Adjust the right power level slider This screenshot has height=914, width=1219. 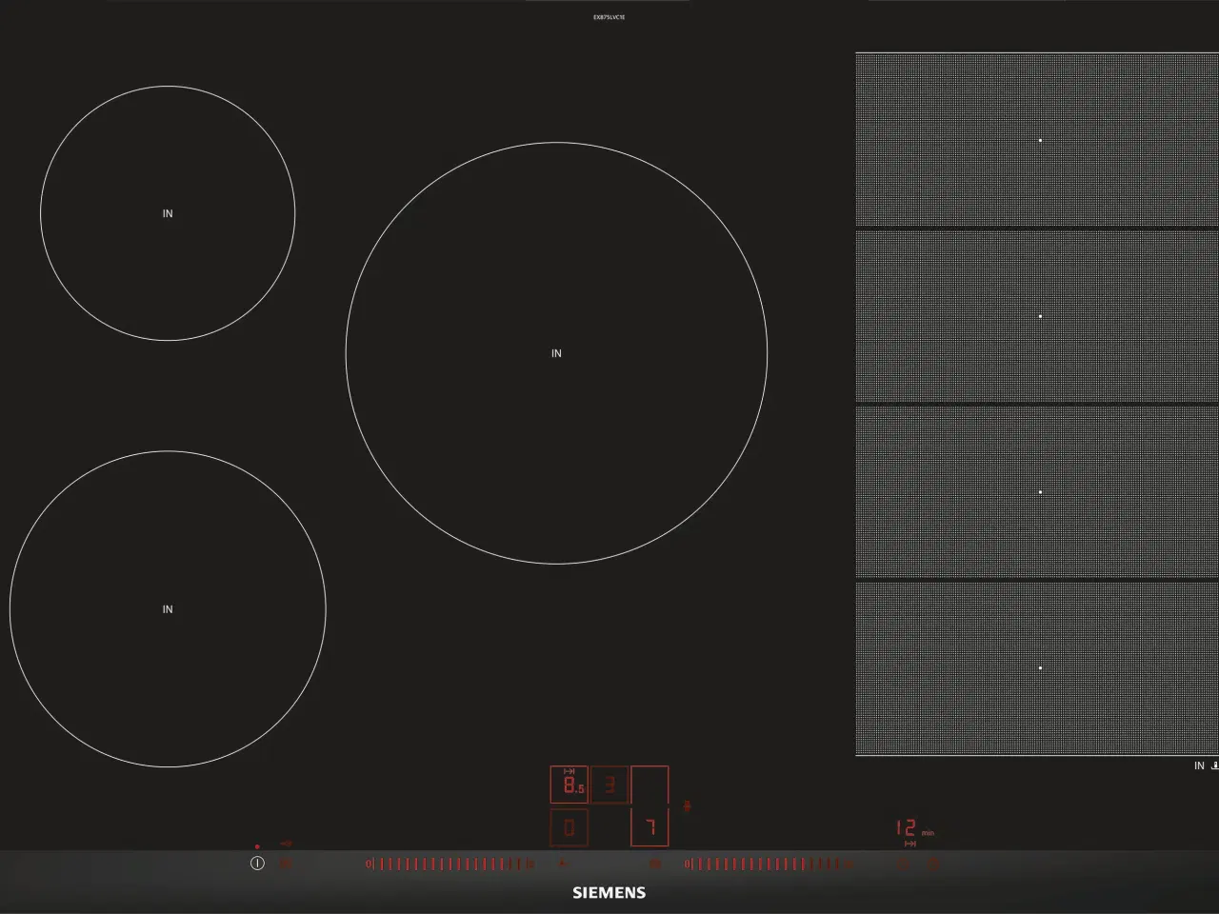[x=767, y=864]
